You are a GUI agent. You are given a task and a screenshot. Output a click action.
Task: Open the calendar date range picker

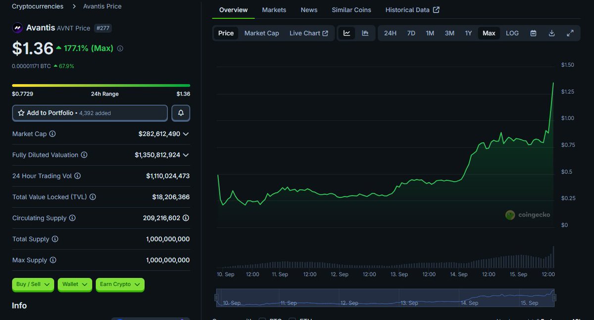coord(533,33)
